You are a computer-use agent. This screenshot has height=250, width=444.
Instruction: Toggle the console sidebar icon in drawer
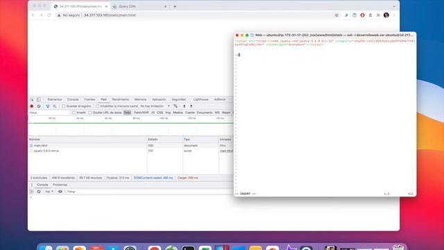tap(32, 192)
